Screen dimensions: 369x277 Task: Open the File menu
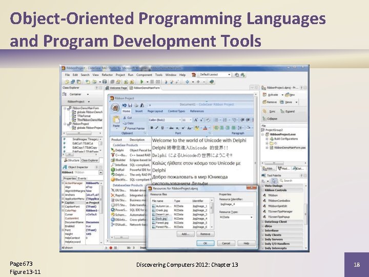point(67,75)
